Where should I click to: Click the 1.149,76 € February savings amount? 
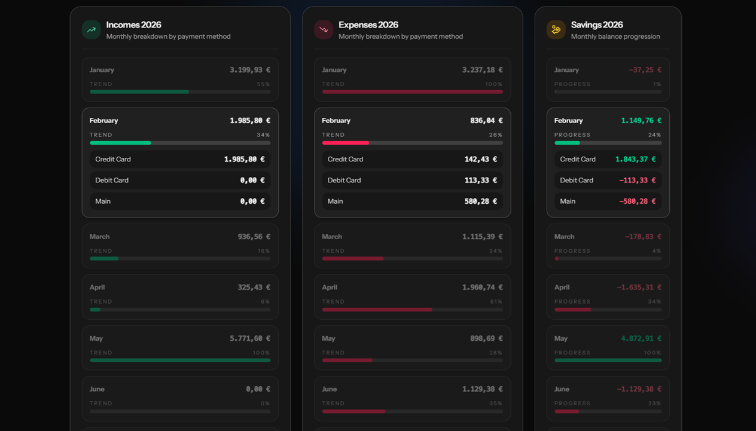[x=641, y=121]
